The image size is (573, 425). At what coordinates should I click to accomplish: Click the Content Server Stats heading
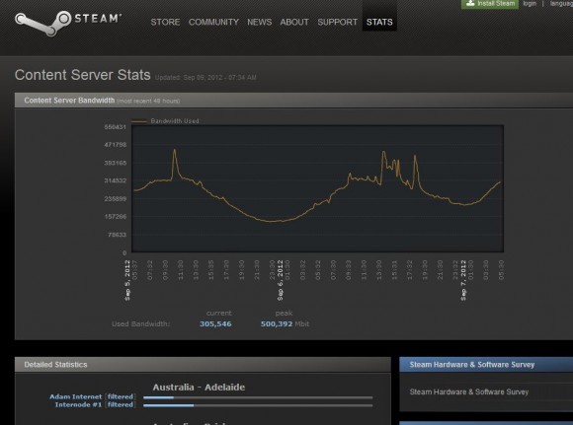[83, 75]
